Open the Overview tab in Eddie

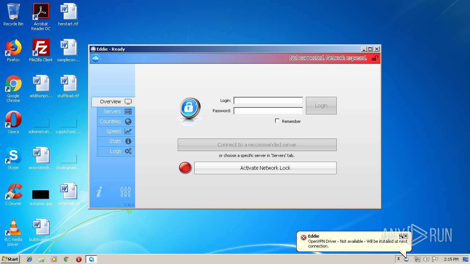[113, 102]
